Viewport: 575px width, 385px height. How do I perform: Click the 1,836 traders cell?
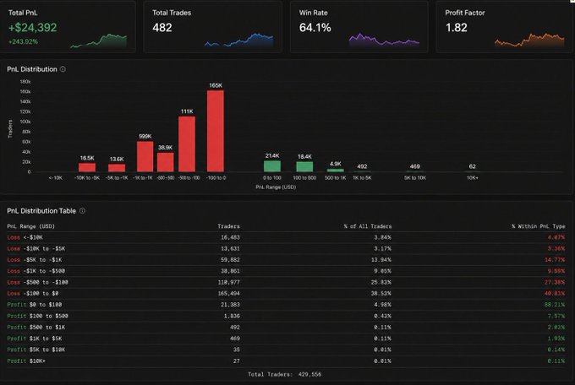pos(232,316)
